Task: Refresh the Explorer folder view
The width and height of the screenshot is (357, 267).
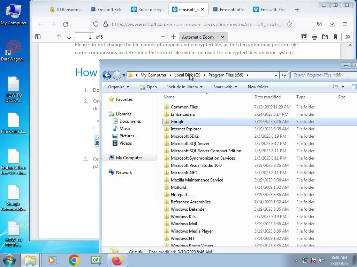Action: pyautogui.click(x=284, y=75)
